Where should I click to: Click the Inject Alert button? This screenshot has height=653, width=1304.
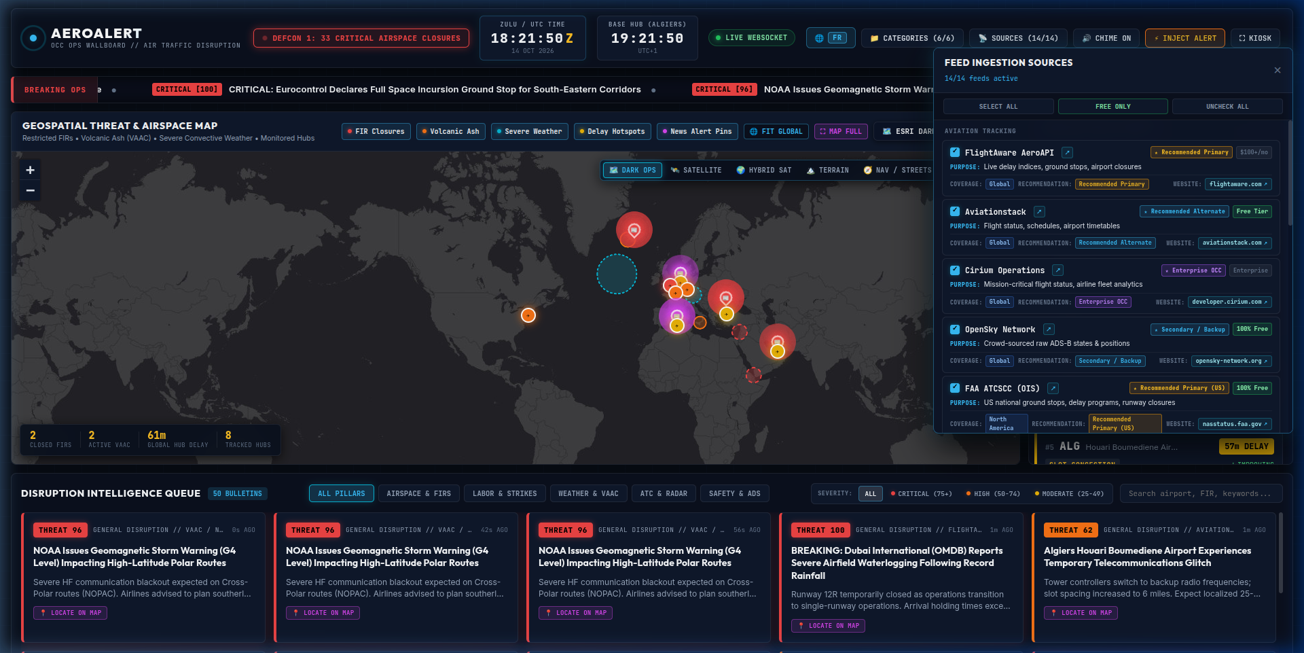(x=1185, y=39)
